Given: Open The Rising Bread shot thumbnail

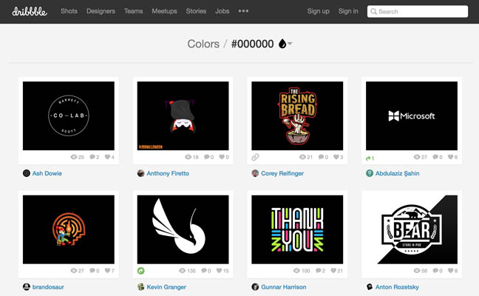Looking at the screenshot, I should [x=297, y=116].
